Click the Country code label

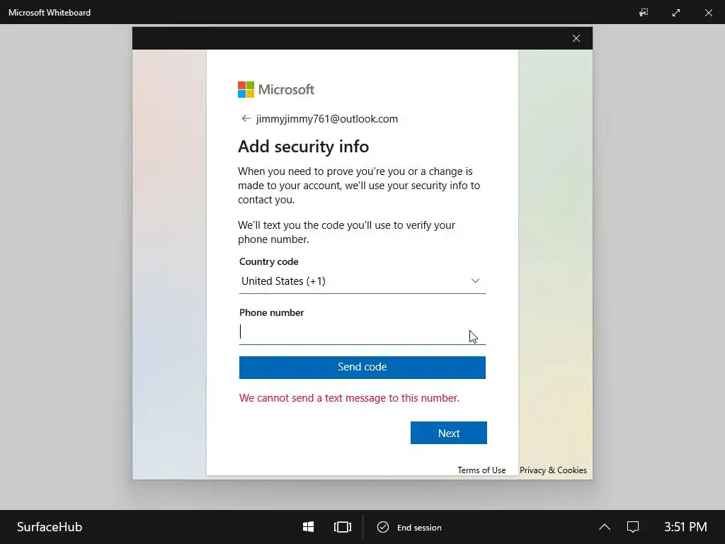click(x=268, y=262)
